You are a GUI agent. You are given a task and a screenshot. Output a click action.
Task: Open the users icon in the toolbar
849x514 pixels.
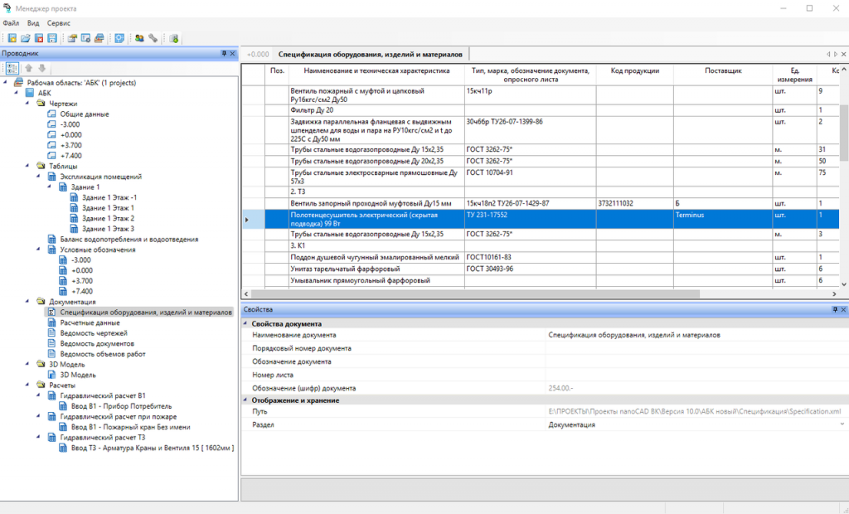tap(139, 38)
